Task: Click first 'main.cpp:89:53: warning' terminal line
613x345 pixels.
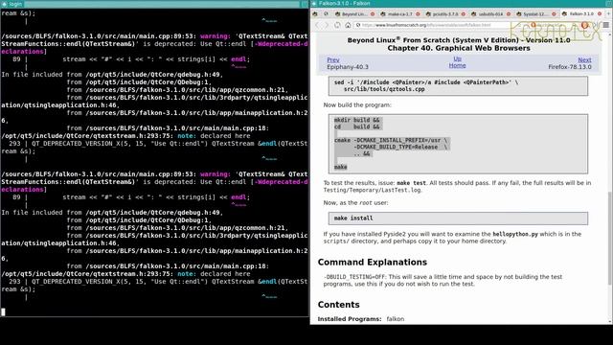Action: pyautogui.click(x=154, y=36)
